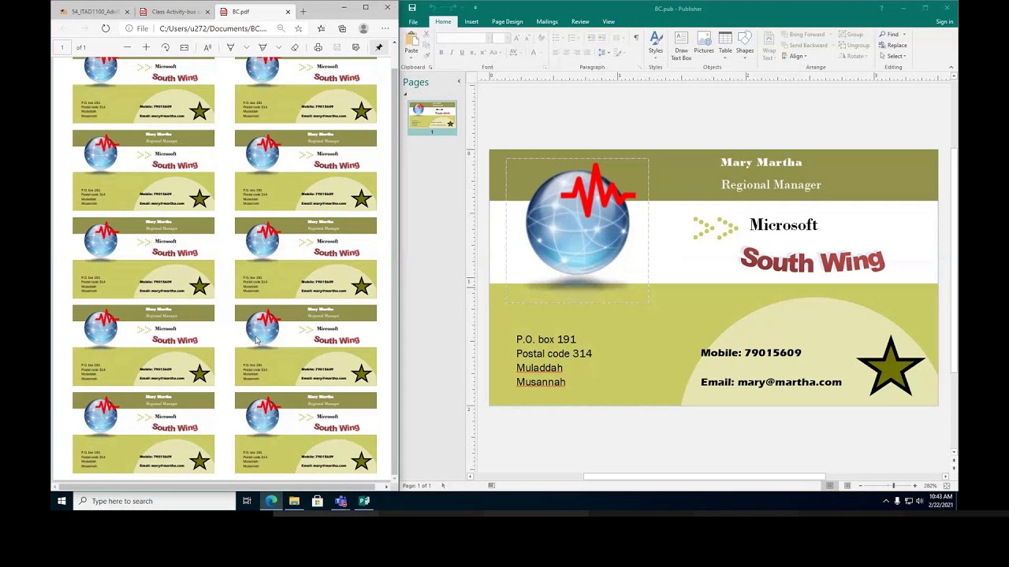
Task: Print the PDF with printer icon
Action: [x=318, y=47]
